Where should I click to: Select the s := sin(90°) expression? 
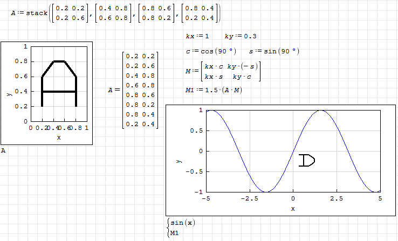point(275,51)
